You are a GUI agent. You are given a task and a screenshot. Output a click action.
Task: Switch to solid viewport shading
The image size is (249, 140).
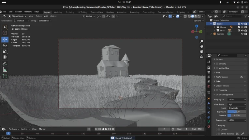pyautogui.click(x=193, y=16)
